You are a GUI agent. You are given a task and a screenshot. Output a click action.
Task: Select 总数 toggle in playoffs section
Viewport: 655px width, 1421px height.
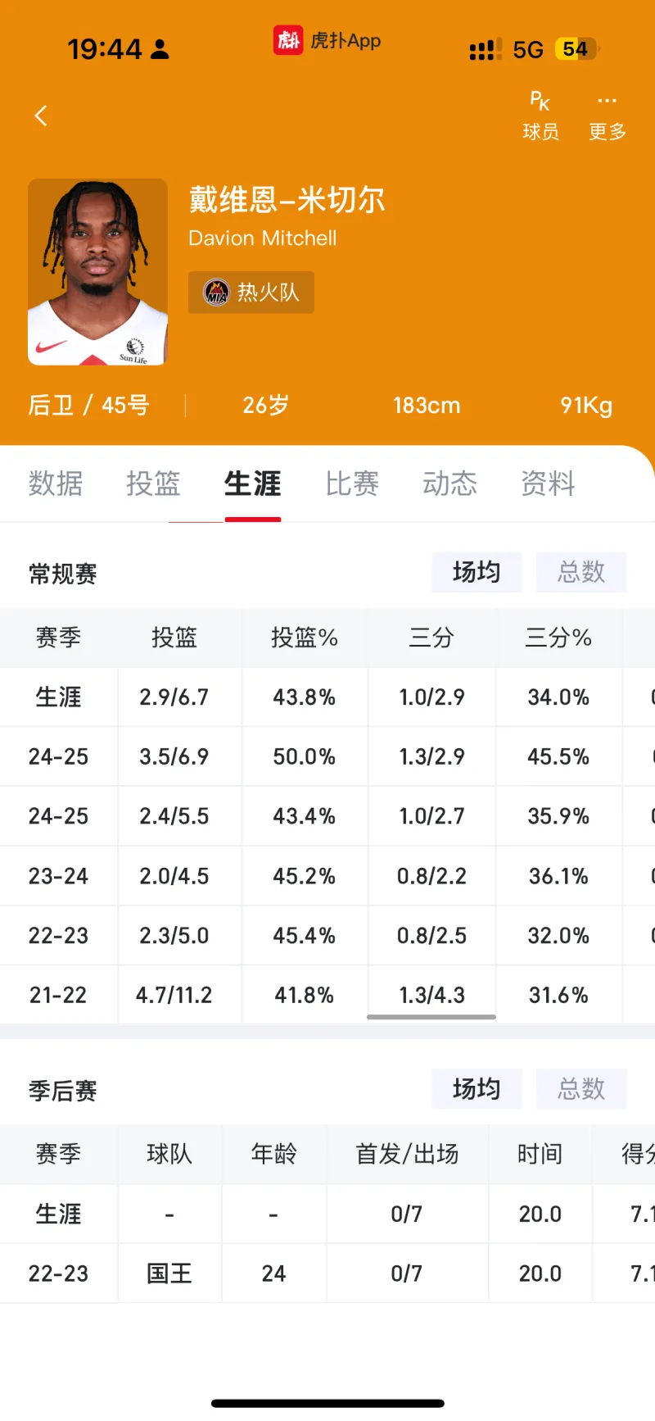pyautogui.click(x=581, y=1088)
